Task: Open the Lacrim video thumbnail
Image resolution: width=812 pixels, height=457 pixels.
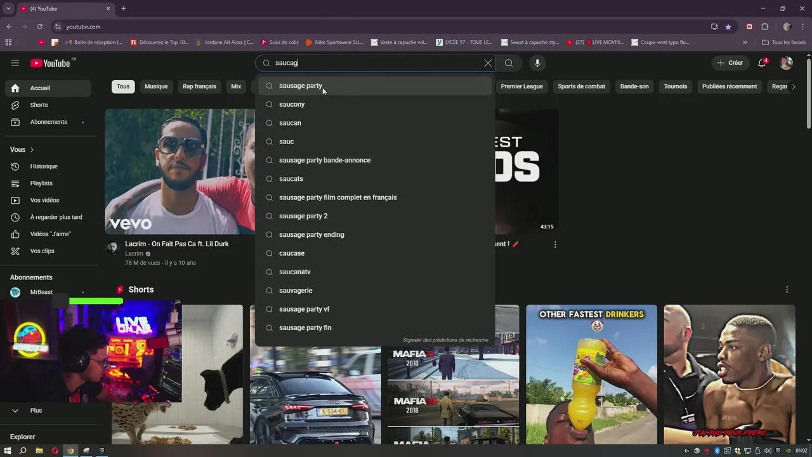Action: [x=180, y=171]
